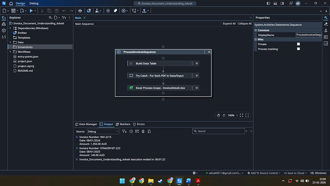Click the Save icon in toolbar
330x186 pixels.
tap(13, 11)
